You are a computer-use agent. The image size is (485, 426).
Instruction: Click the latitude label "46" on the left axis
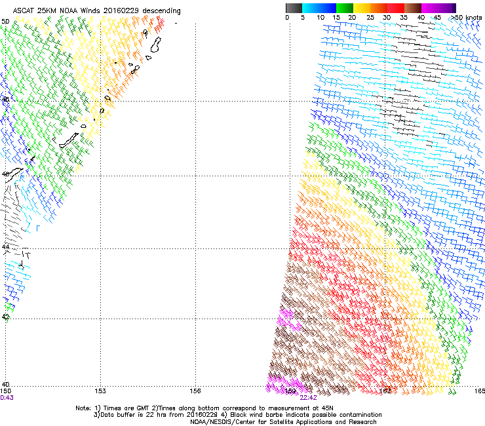click(5, 174)
